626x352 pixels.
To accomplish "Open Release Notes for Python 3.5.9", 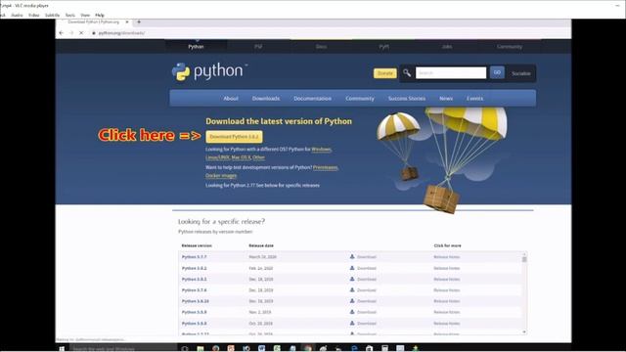I will tap(447, 312).
